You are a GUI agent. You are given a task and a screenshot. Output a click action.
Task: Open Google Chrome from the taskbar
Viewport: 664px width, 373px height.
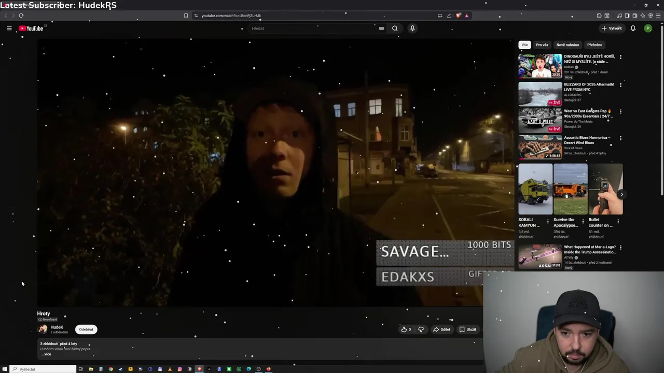(x=110, y=369)
